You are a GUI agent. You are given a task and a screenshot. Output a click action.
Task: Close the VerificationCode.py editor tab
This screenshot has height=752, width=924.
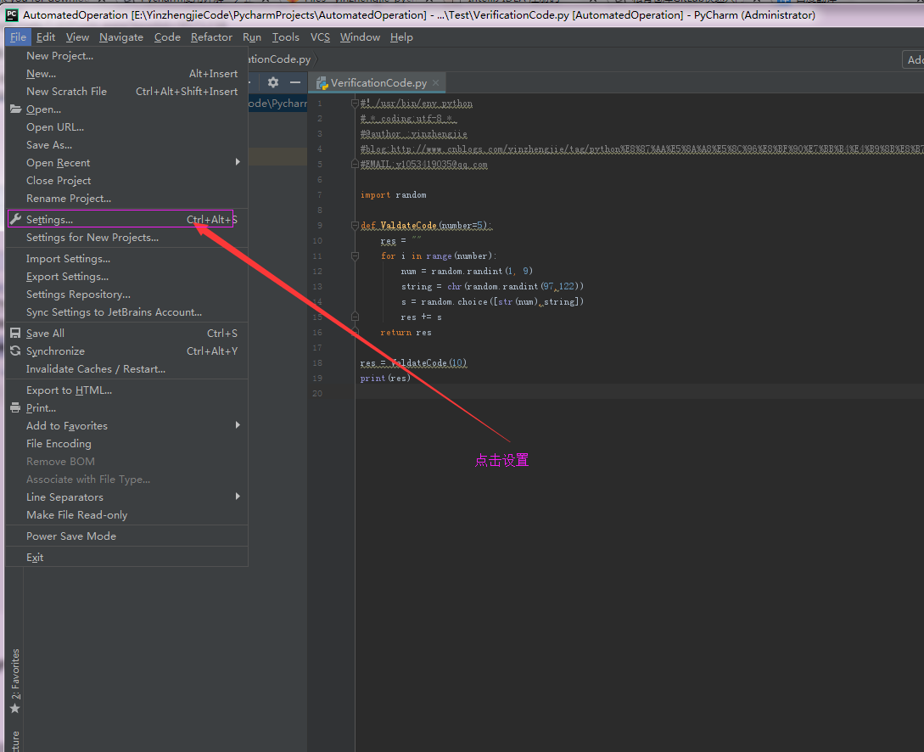pyautogui.click(x=436, y=82)
